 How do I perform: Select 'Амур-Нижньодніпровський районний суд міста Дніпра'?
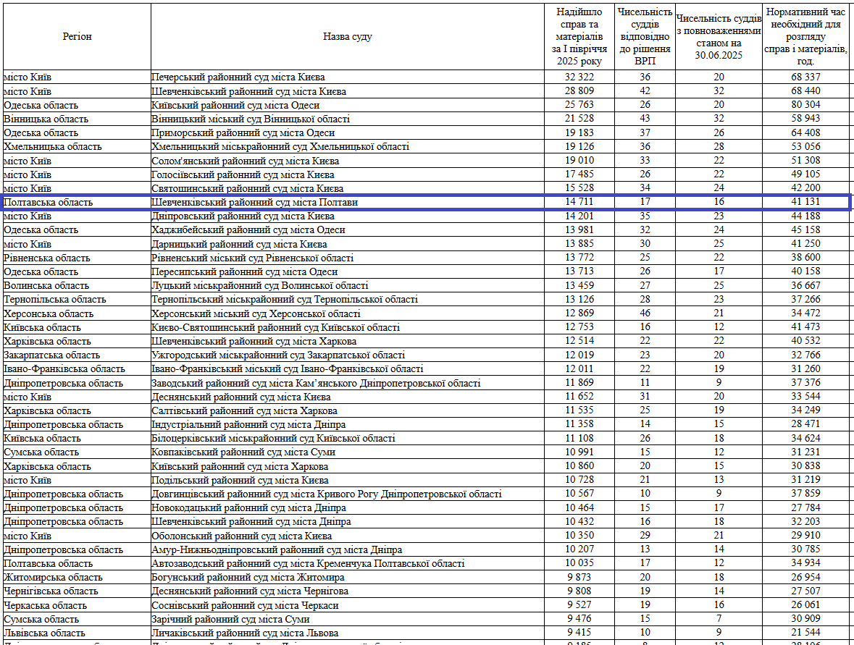277,549
